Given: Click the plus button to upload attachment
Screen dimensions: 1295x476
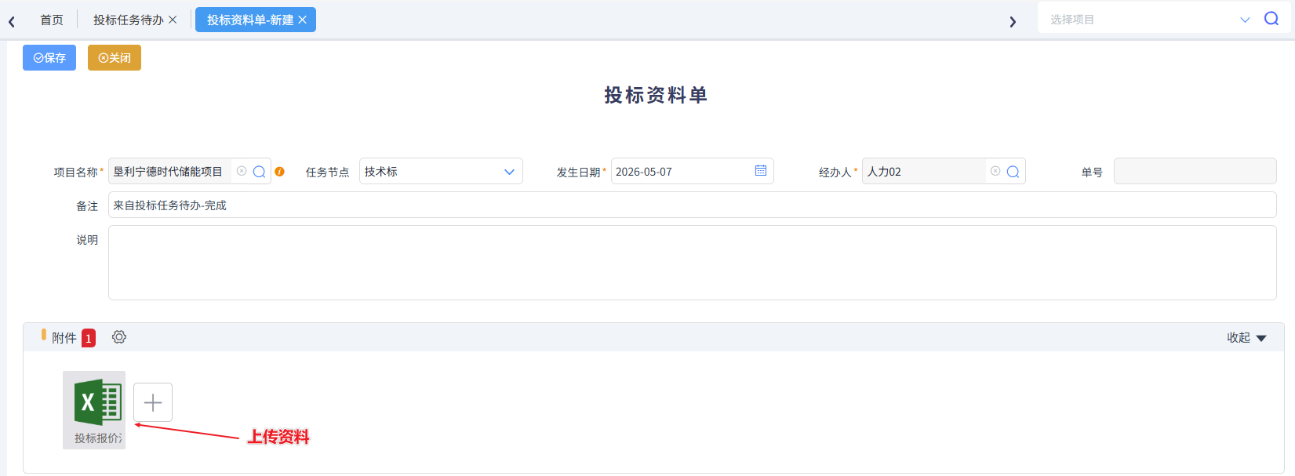Looking at the screenshot, I should 153,402.
